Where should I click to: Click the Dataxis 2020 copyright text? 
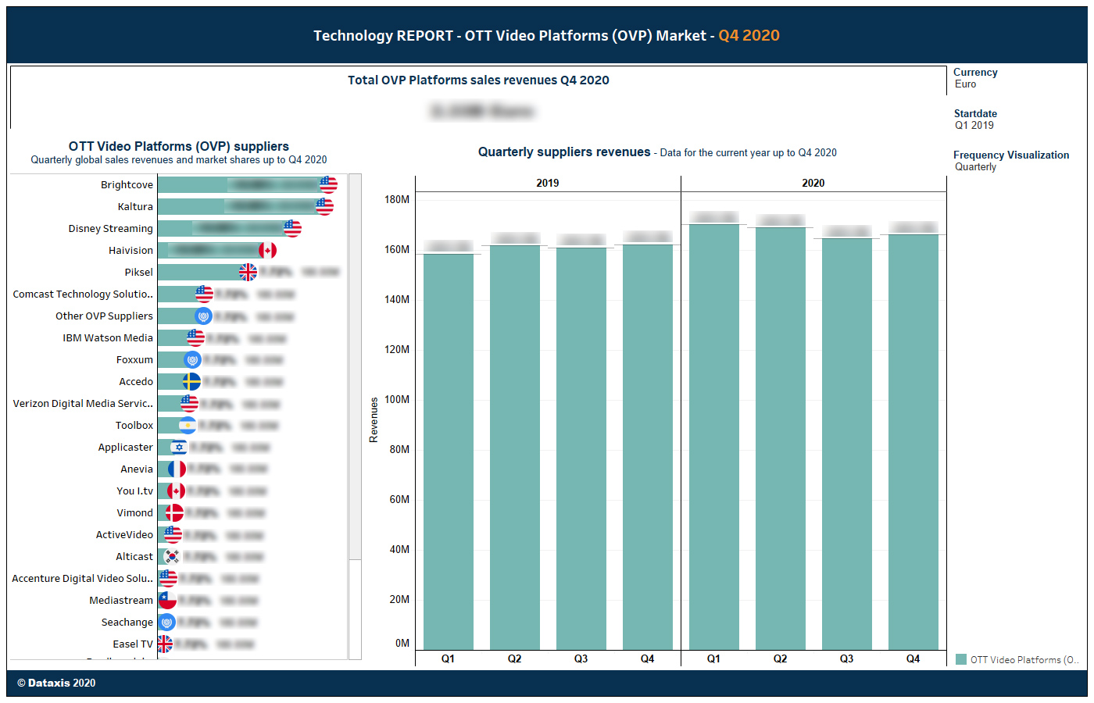pos(56,683)
